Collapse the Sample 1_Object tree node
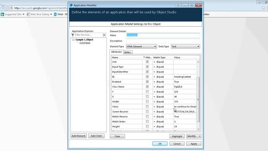The width and height of the screenshot is (268, 151). (73, 39)
